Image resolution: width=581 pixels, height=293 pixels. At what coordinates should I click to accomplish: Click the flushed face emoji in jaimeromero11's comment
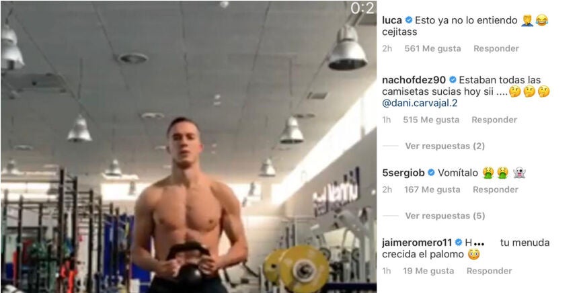point(473,255)
